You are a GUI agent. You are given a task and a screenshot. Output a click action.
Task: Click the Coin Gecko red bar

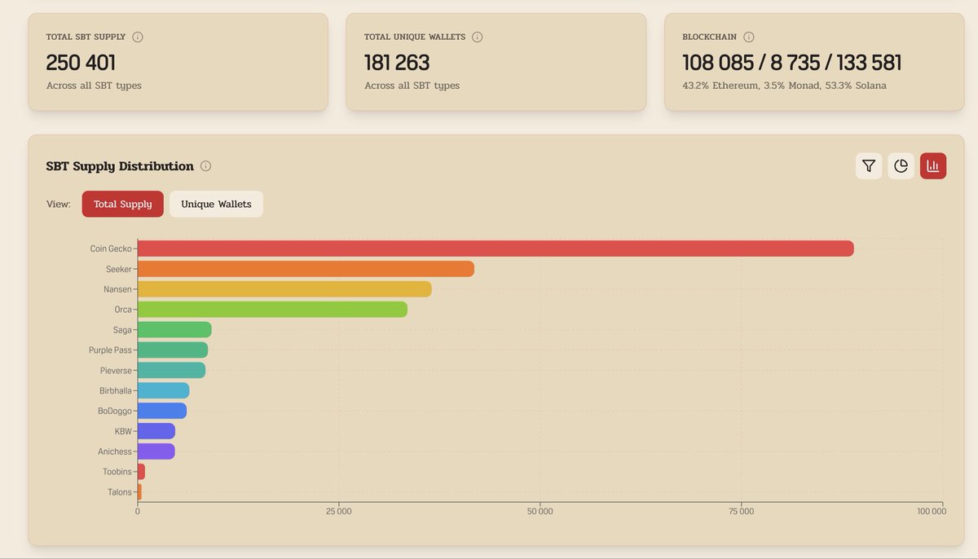(496, 249)
